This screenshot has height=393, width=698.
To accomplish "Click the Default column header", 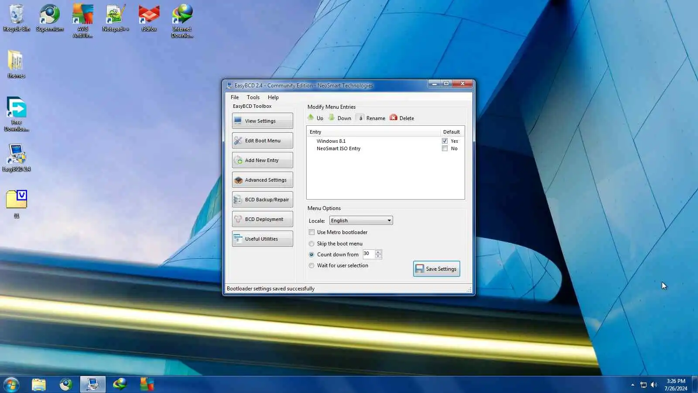I will click(452, 132).
